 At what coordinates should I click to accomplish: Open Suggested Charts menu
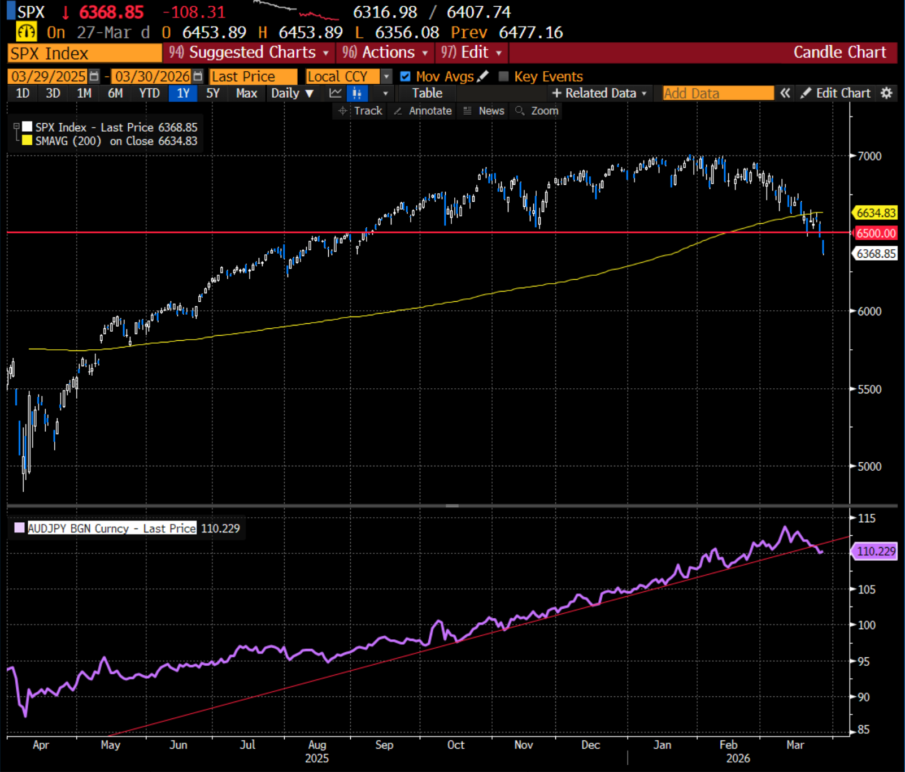pos(249,53)
